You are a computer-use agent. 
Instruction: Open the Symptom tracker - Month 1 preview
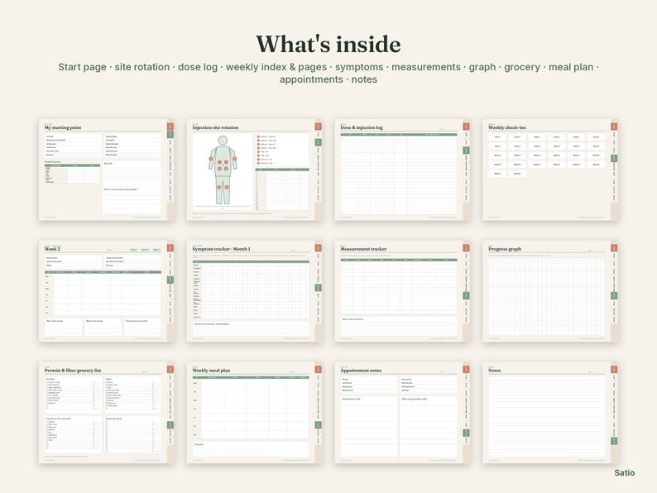click(x=255, y=291)
